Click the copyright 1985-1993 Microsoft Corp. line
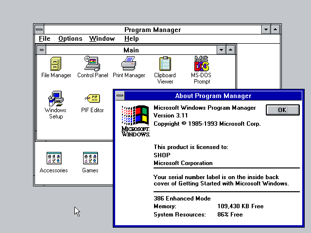Viewport: 311px width, 233px height. click(207, 124)
